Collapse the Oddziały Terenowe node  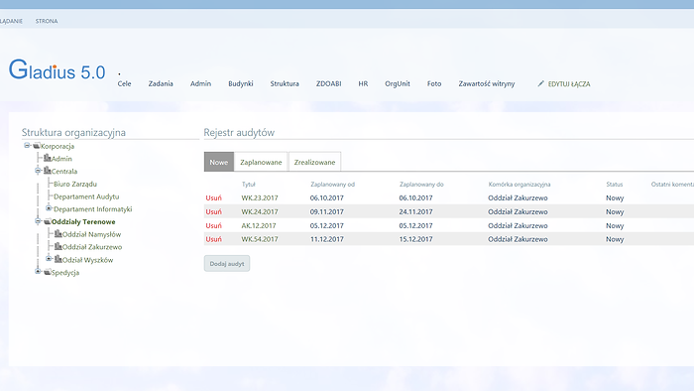point(38,221)
